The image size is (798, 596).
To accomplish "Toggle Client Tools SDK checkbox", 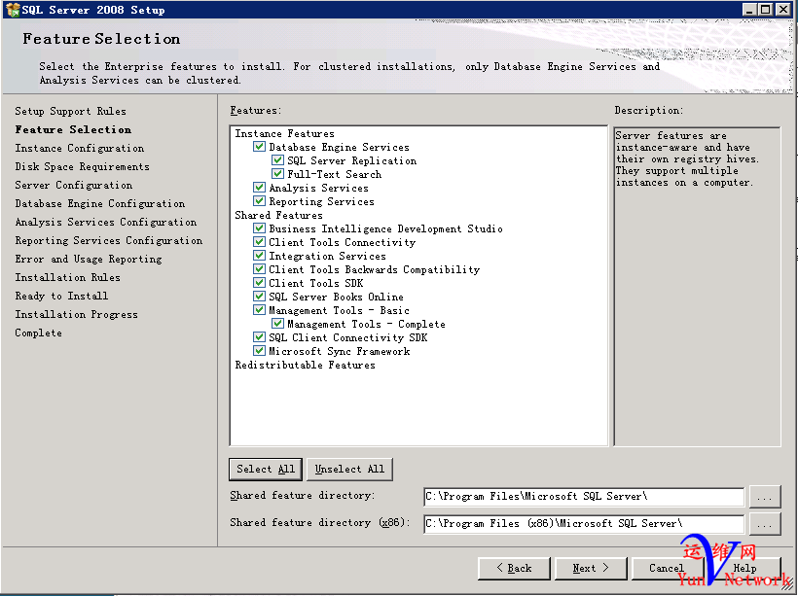I will [x=259, y=283].
